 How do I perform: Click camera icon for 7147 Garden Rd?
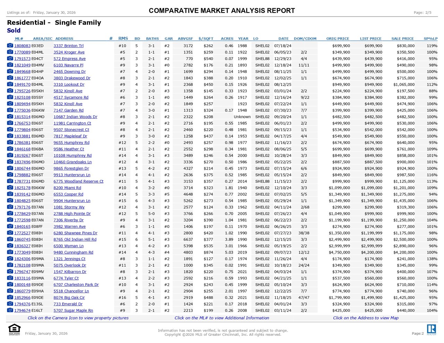(x=10, y=110)
